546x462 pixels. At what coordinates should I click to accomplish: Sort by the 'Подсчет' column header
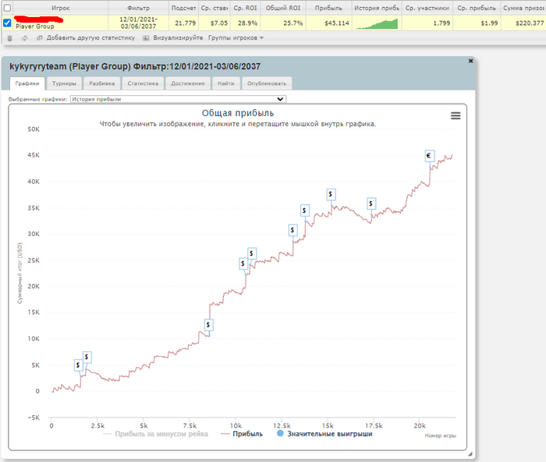pyautogui.click(x=183, y=8)
